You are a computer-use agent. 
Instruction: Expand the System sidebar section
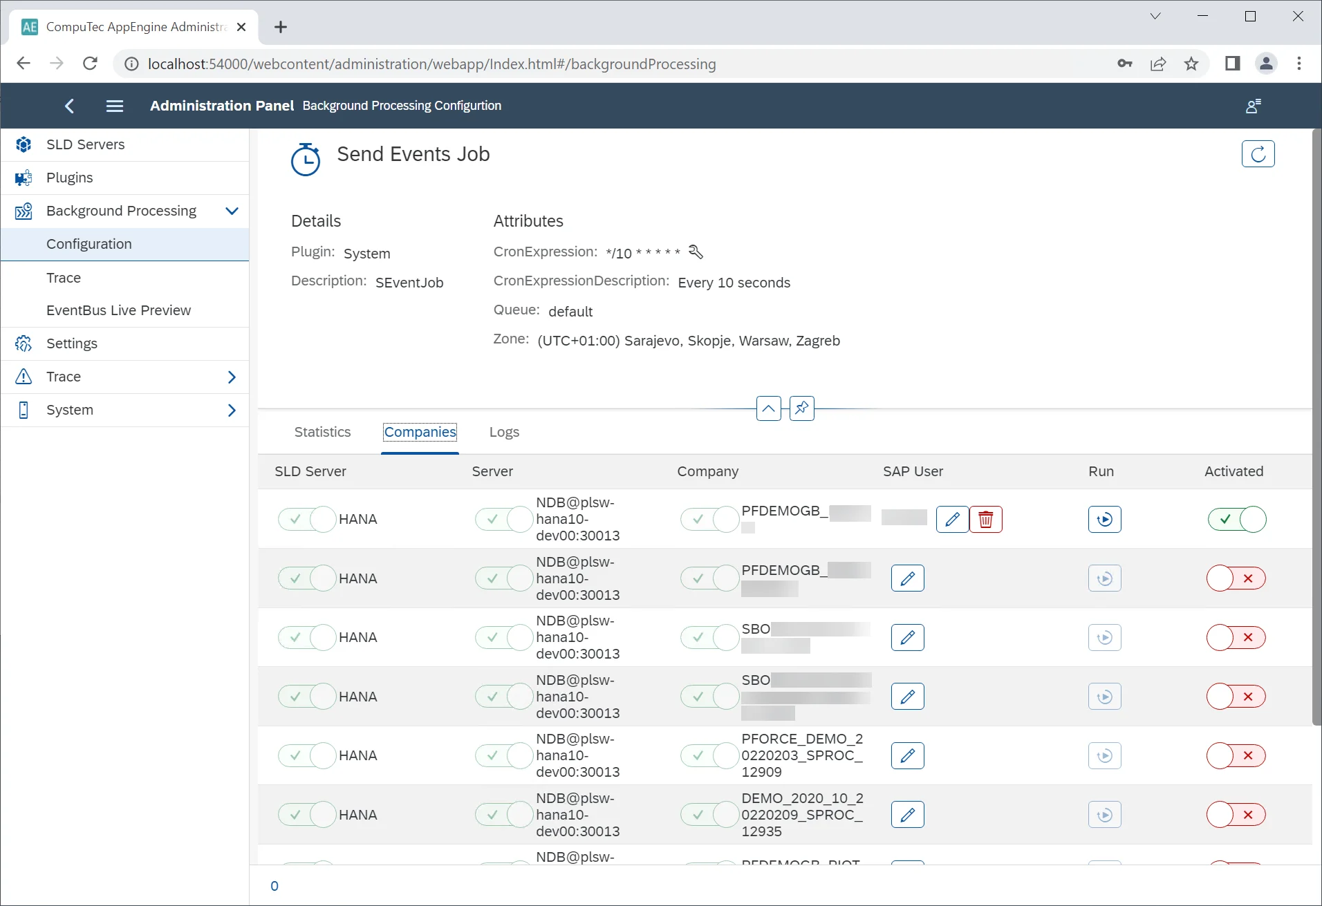tap(232, 410)
